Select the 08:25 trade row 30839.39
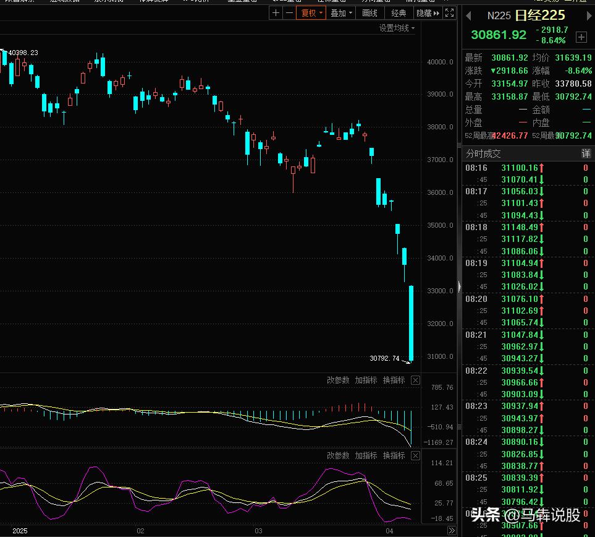The image size is (595, 537). [528, 478]
